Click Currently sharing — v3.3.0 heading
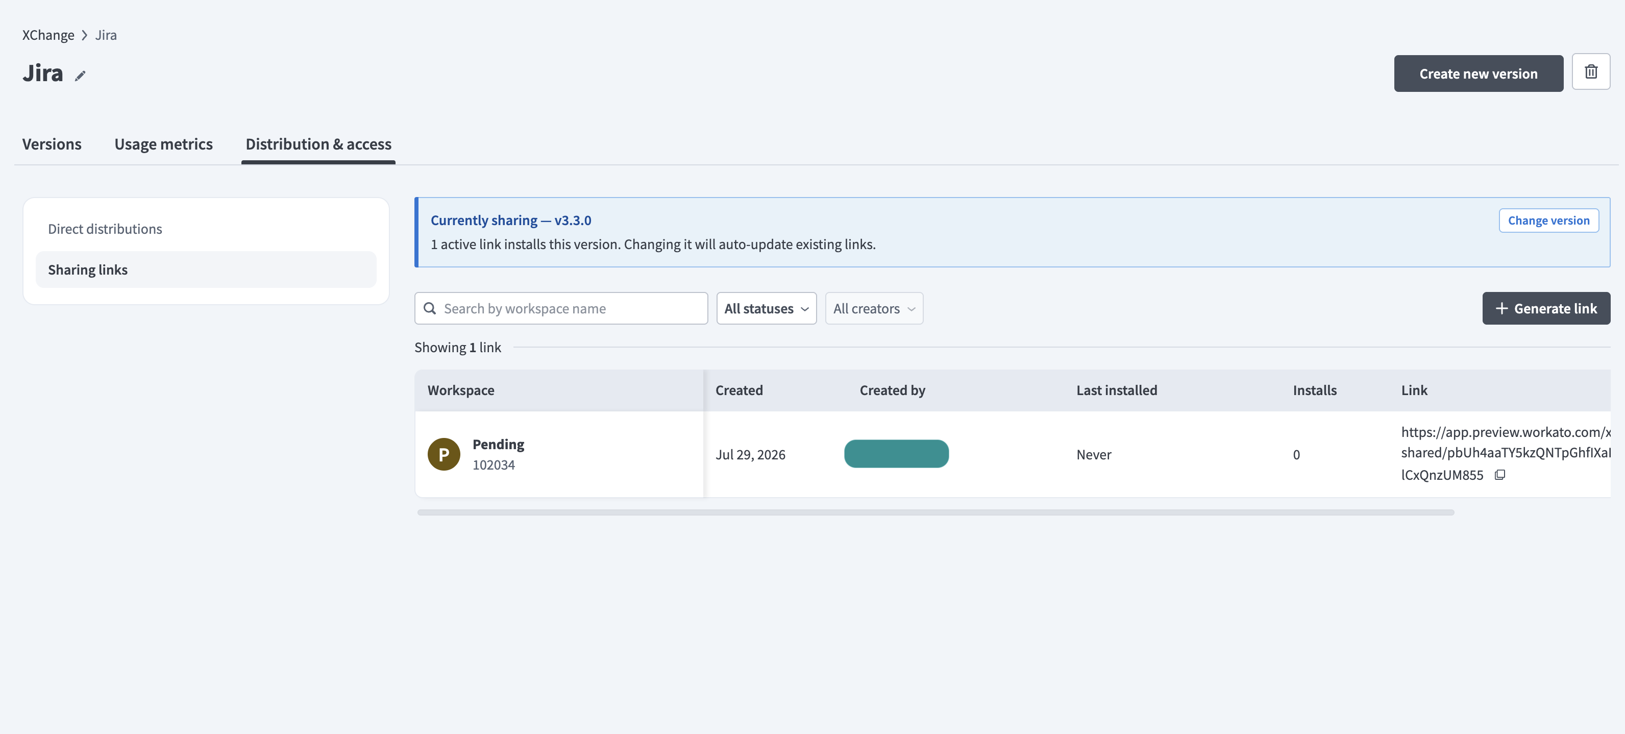The height and width of the screenshot is (734, 1625). point(510,221)
